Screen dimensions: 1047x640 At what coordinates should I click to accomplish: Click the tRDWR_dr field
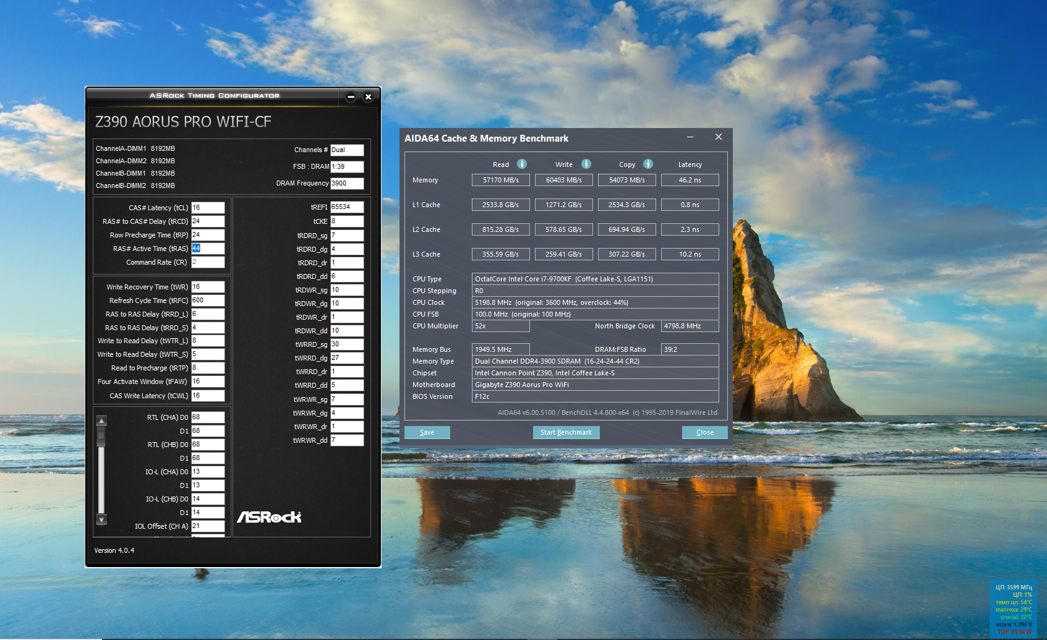347,317
